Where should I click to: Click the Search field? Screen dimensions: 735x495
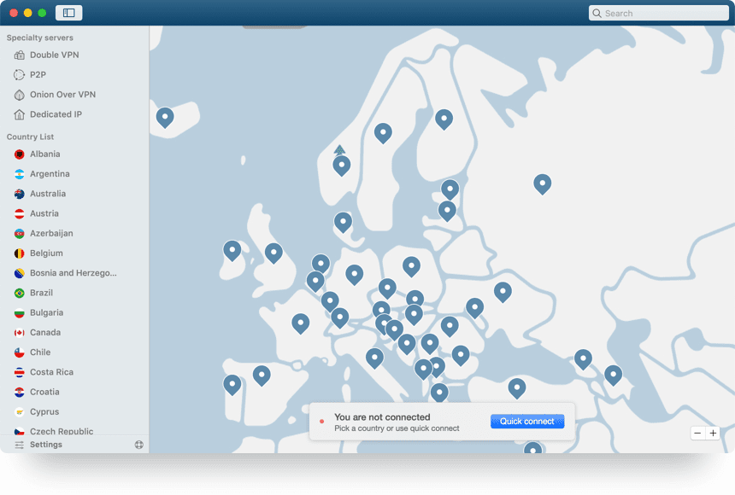tap(659, 13)
